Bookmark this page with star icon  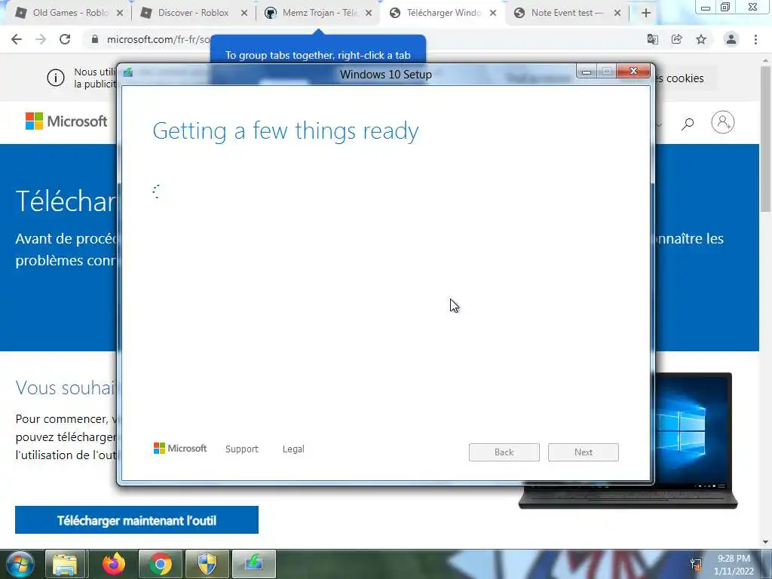click(x=701, y=39)
